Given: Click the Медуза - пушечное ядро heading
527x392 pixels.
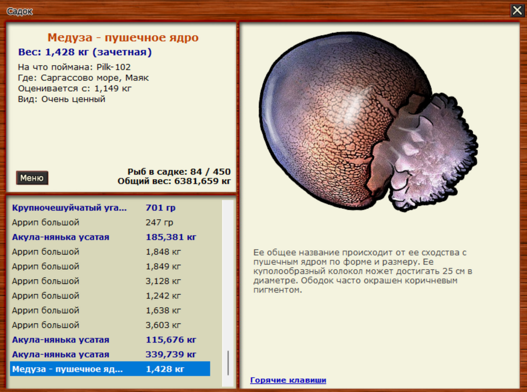Looking at the screenshot, I should pyautogui.click(x=123, y=38).
